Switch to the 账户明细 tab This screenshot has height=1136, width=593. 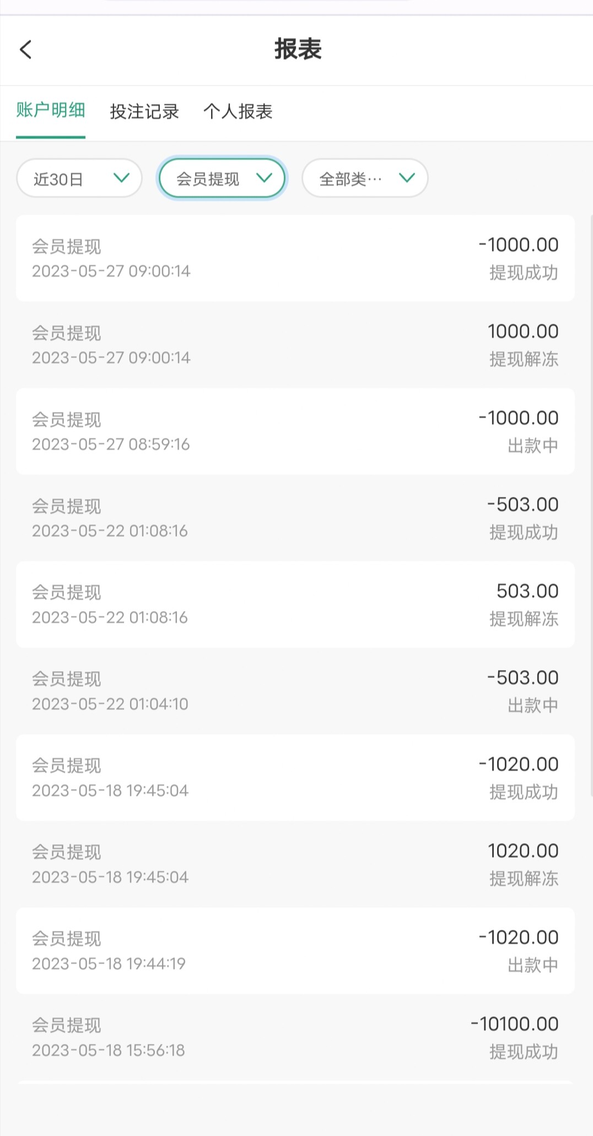tap(51, 111)
